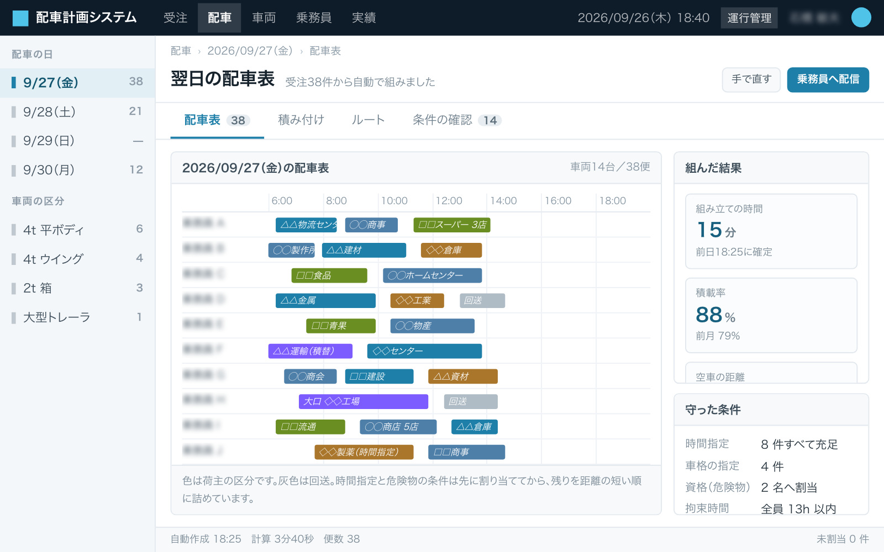Viewport: 884px width, 552px height.
Task: Select the □□青果 schedule block
Action: pyautogui.click(x=341, y=326)
